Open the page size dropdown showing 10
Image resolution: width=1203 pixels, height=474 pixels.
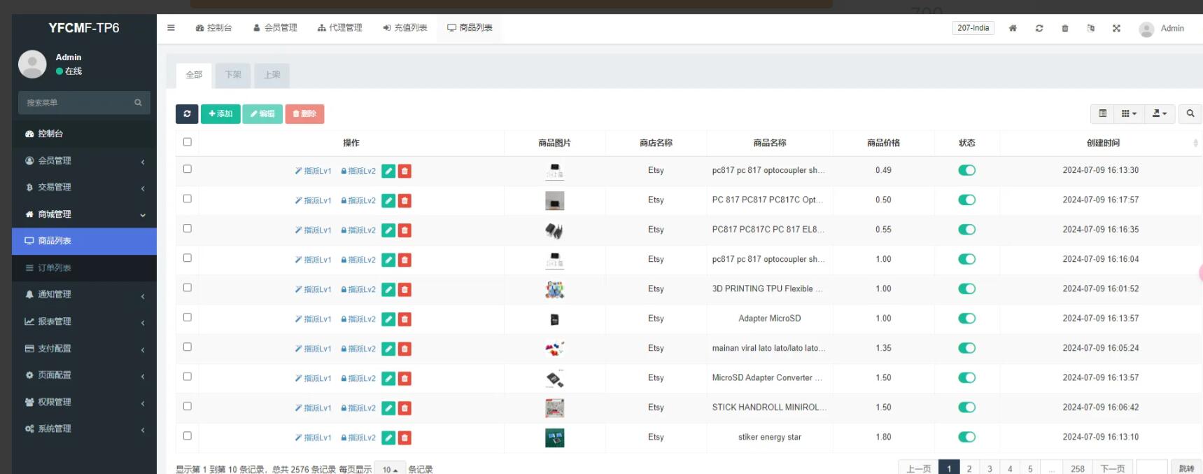(390, 469)
